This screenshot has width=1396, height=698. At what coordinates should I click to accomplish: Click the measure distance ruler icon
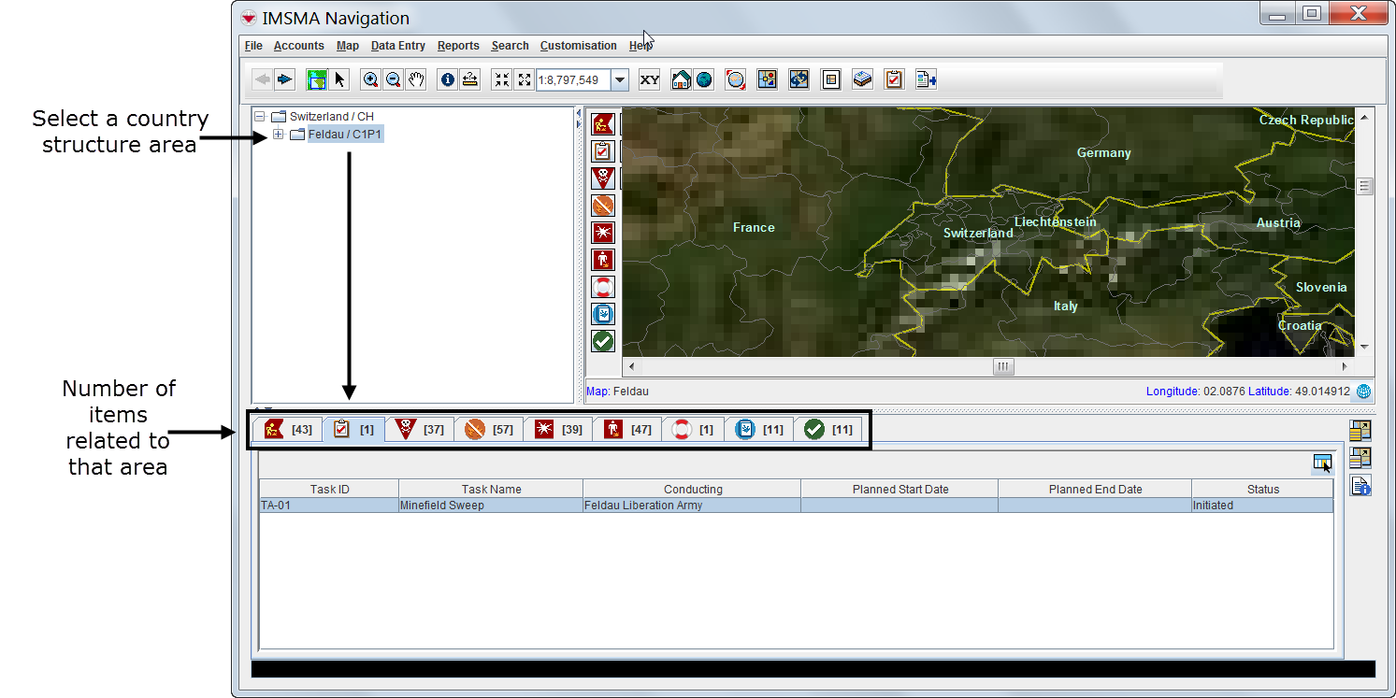click(470, 80)
